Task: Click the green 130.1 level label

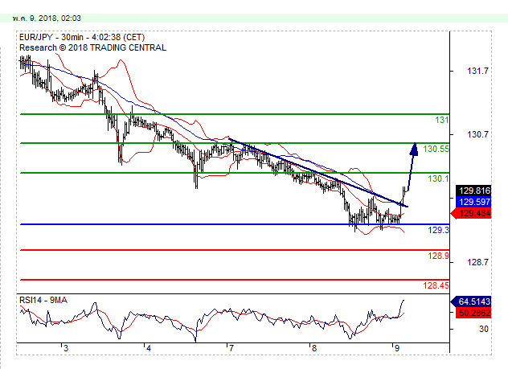Action: coord(438,178)
